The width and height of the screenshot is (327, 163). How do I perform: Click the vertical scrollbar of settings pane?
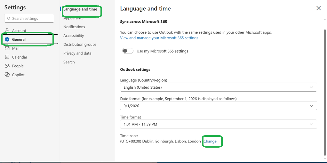tap(325, 92)
